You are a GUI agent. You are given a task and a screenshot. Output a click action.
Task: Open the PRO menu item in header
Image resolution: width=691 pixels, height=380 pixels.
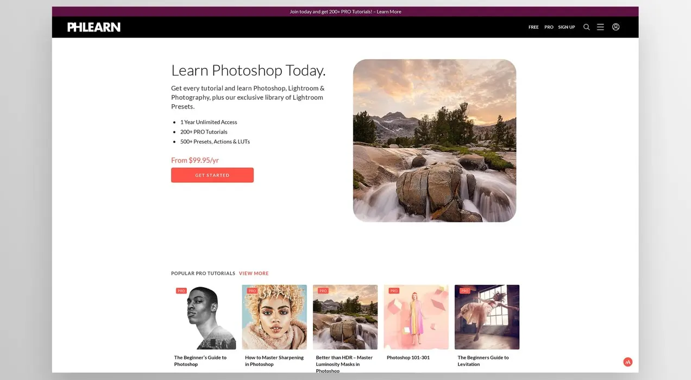pos(549,27)
